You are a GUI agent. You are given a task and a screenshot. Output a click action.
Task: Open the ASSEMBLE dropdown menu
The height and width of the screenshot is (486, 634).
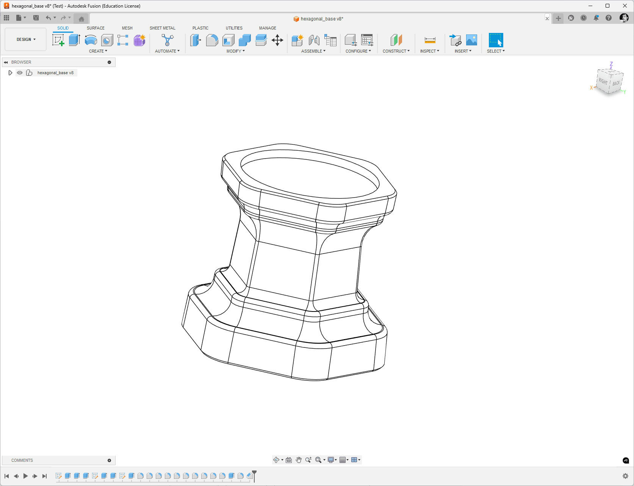point(313,51)
